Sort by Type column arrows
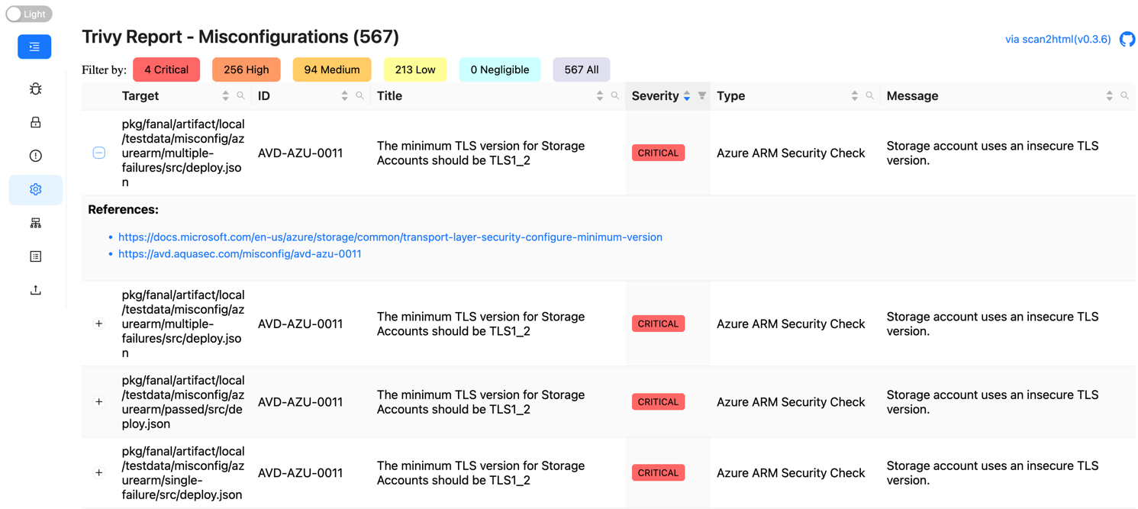Screen dimensions: 1138x509 click(854, 96)
